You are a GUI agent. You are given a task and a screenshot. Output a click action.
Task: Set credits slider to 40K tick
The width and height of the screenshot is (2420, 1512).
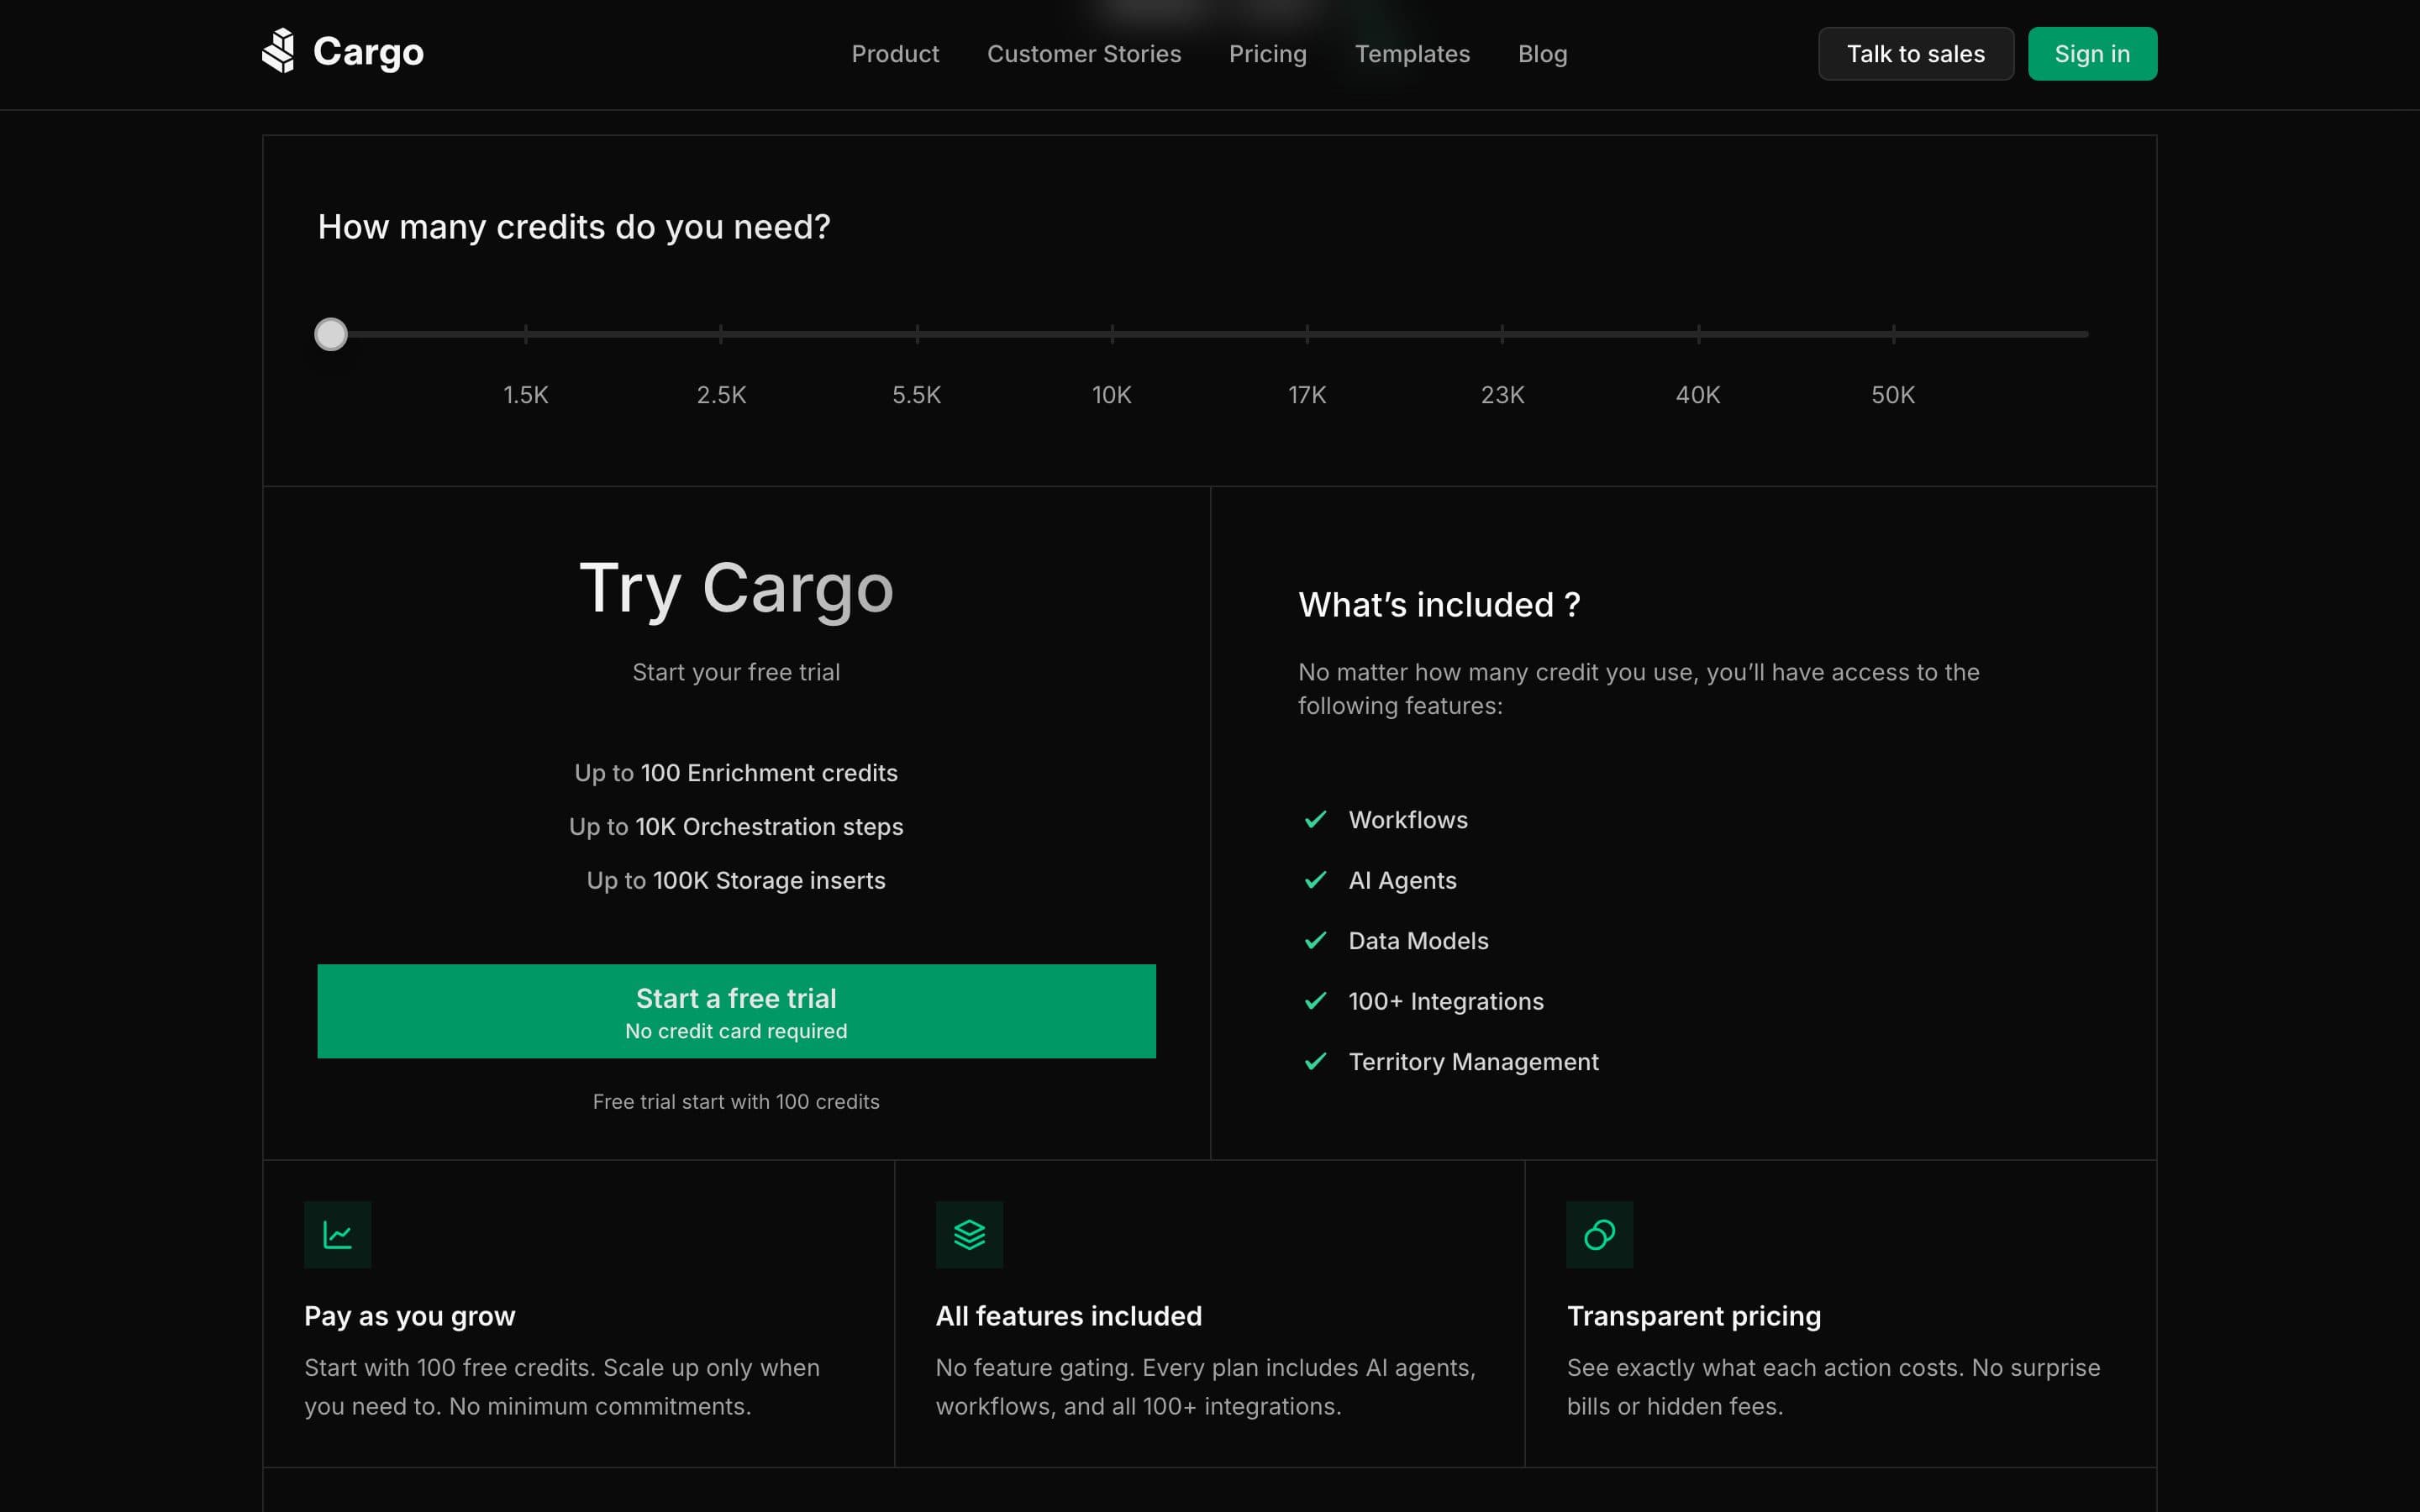1698,334
